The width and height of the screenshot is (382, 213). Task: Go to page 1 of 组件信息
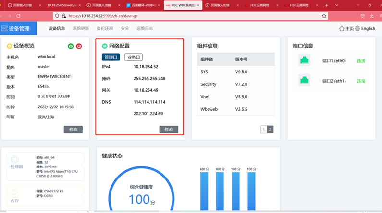click(x=264, y=130)
